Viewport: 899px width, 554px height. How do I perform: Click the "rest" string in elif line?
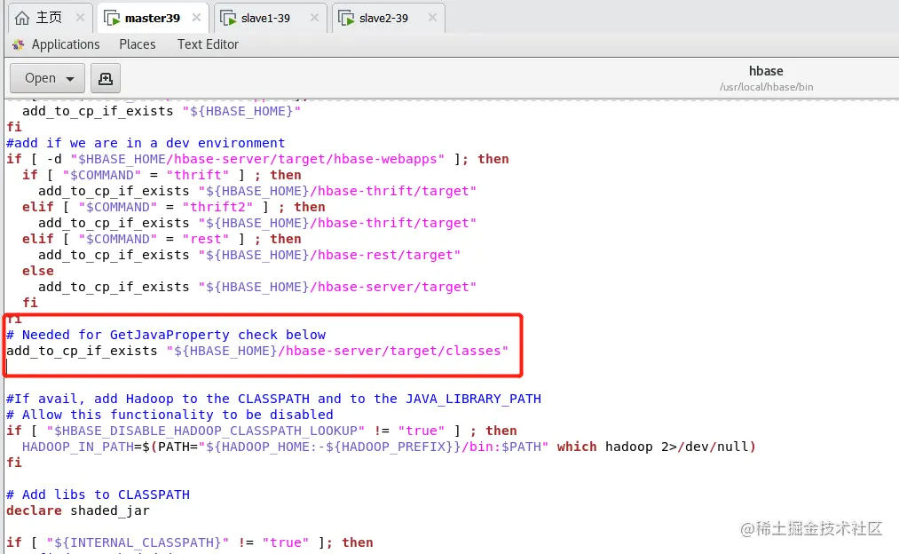(206, 239)
